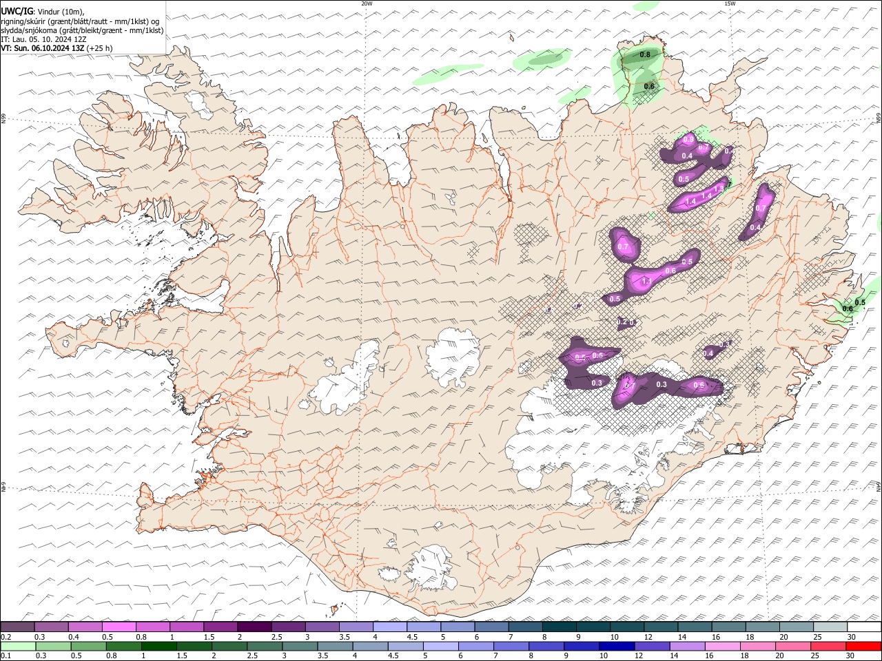
Task: Click the 'slydda/snjókoma' description line in the header
Action: coord(83,30)
